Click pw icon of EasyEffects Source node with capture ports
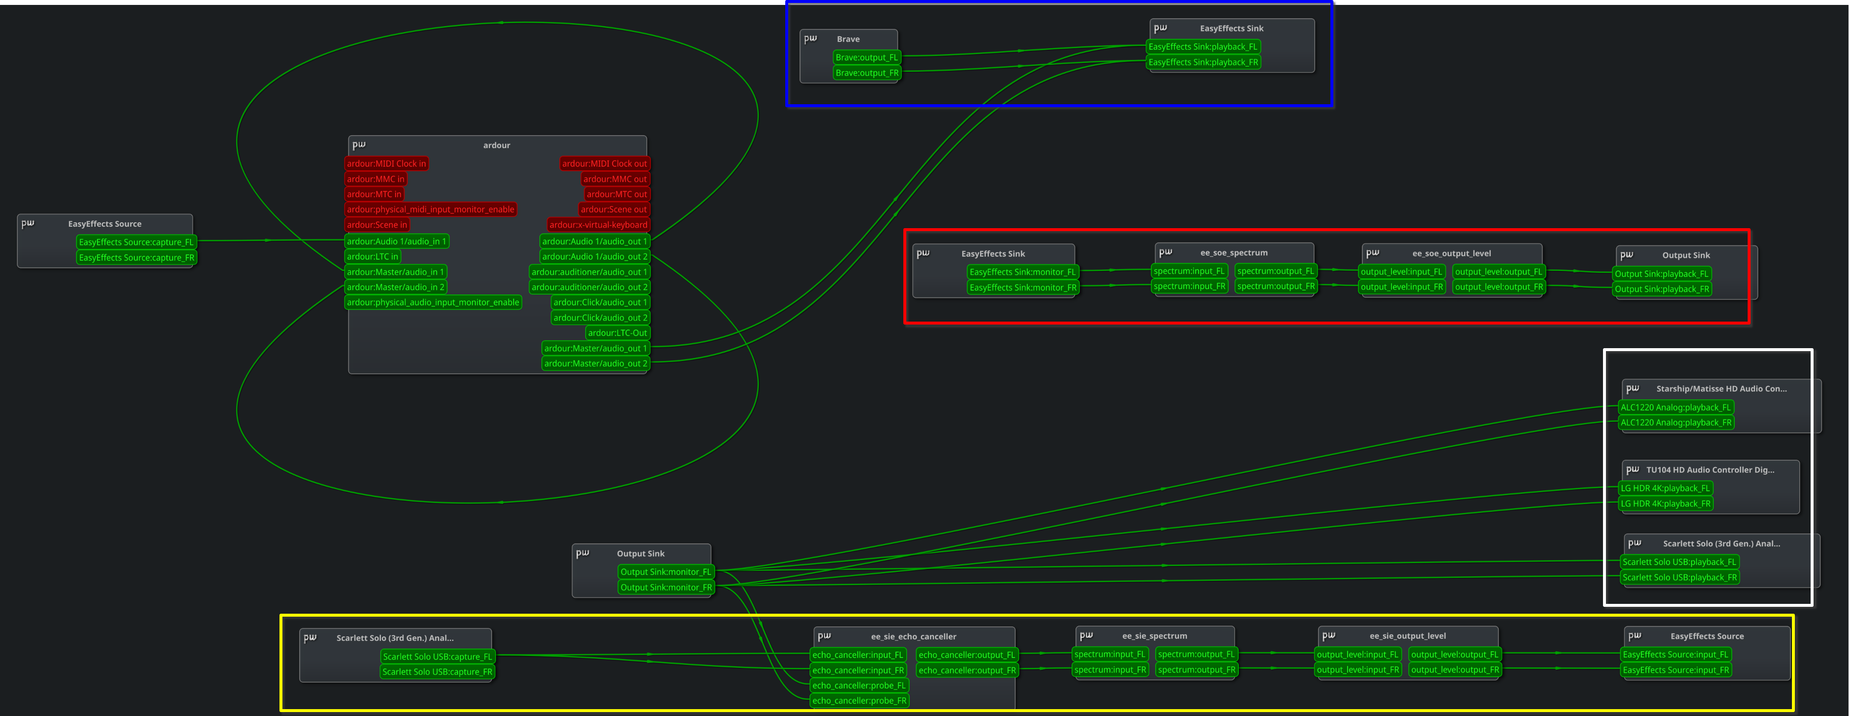This screenshot has width=1849, height=716. tap(28, 224)
